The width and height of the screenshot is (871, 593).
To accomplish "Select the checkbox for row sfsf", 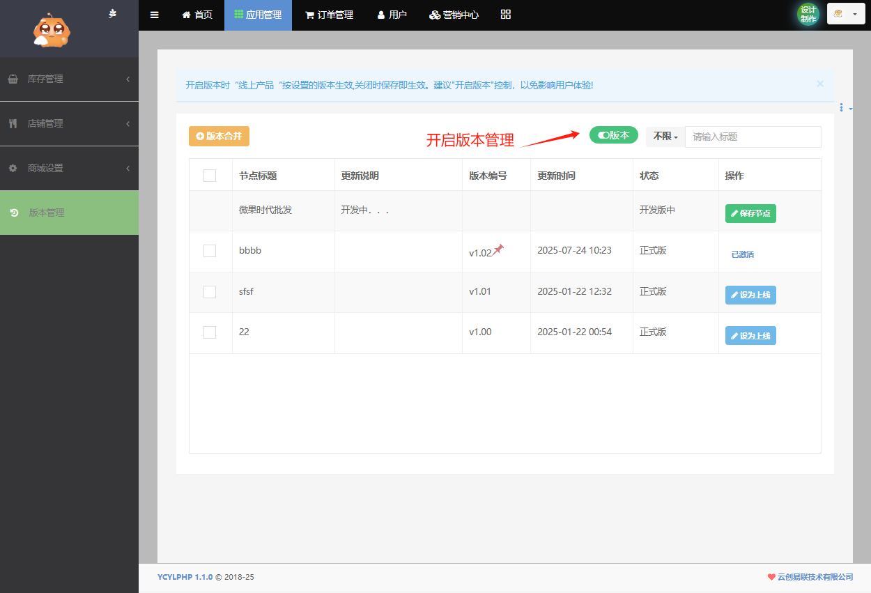I will pyautogui.click(x=210, y=292).
